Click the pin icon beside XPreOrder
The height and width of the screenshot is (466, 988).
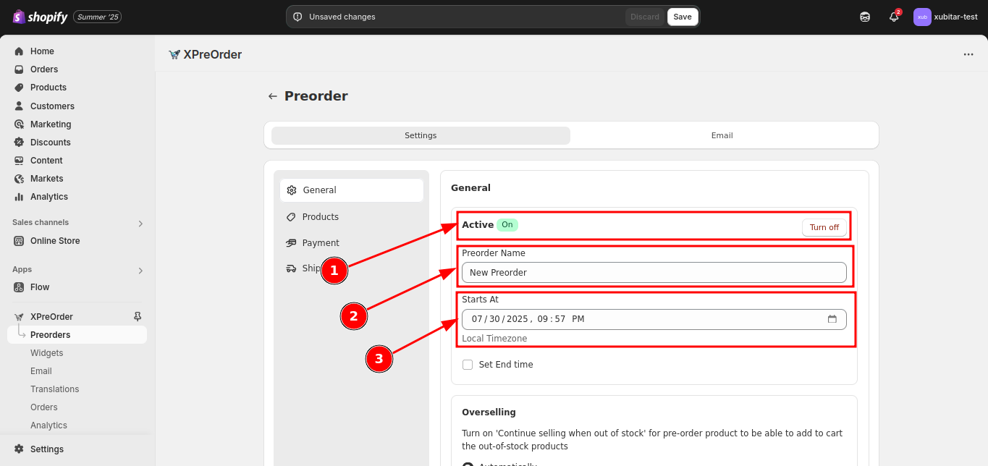pos(138,316)
